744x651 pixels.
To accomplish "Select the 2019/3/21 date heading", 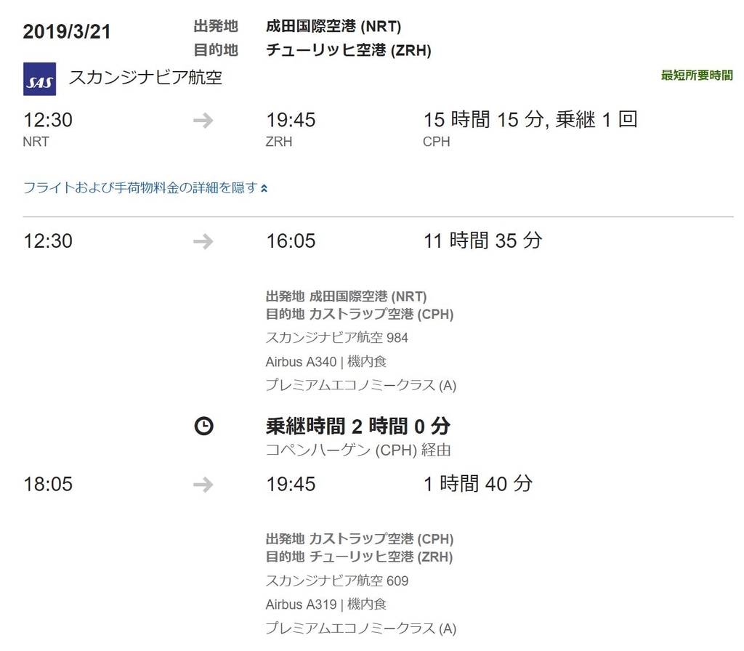I will tap(67, 32).
